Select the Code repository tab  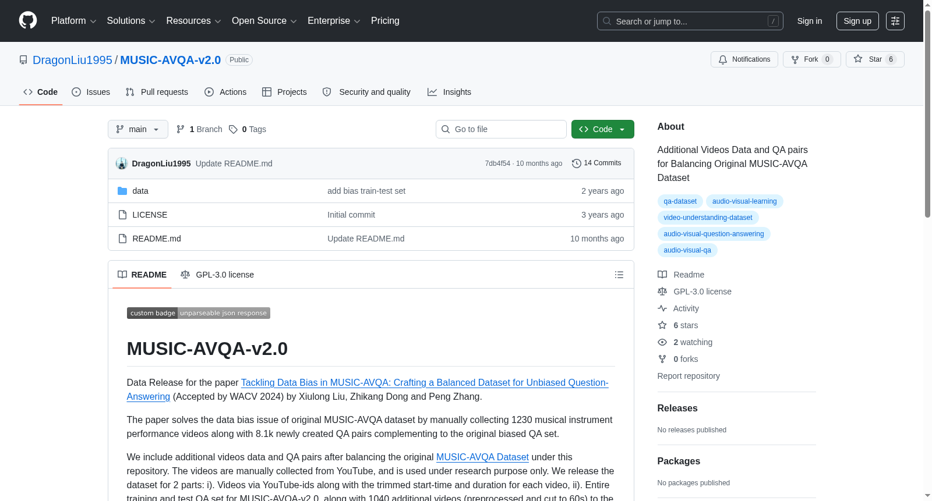coord(41,92)
